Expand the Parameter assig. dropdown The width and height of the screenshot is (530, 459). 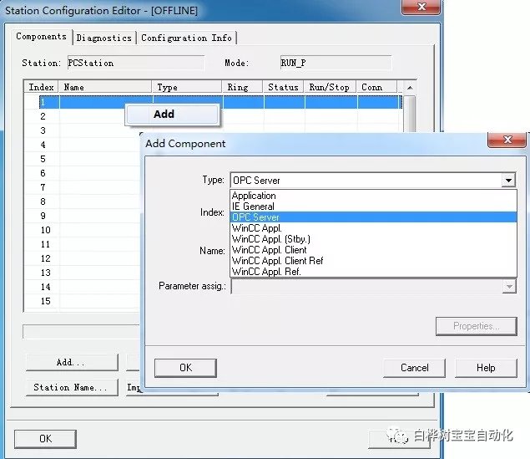[508, 286]
